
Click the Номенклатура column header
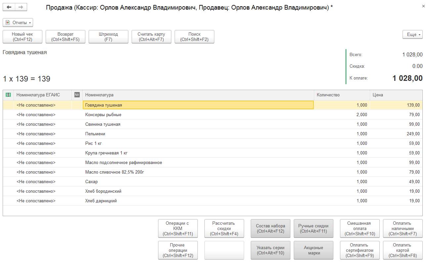(198, 95)
